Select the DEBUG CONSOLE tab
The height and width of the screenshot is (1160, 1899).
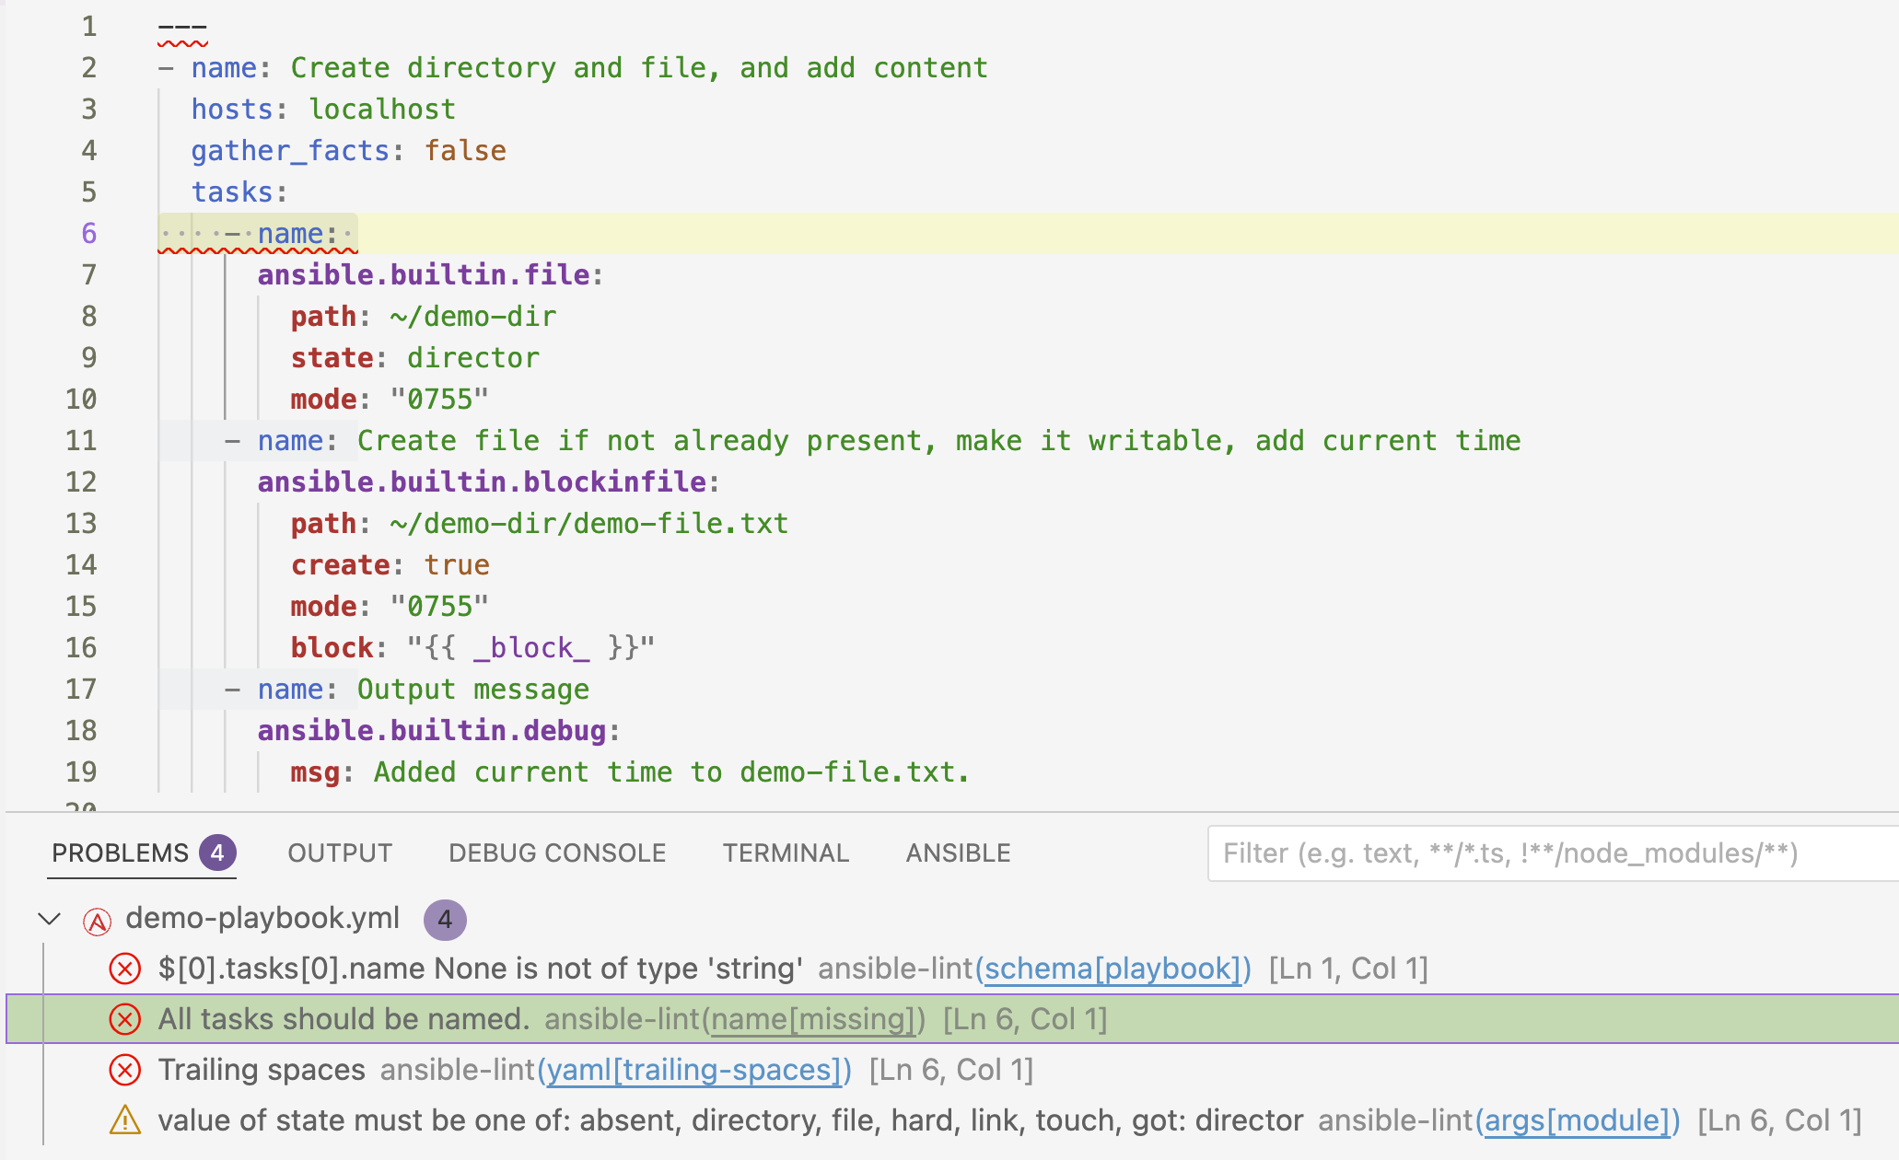point(556,853)
